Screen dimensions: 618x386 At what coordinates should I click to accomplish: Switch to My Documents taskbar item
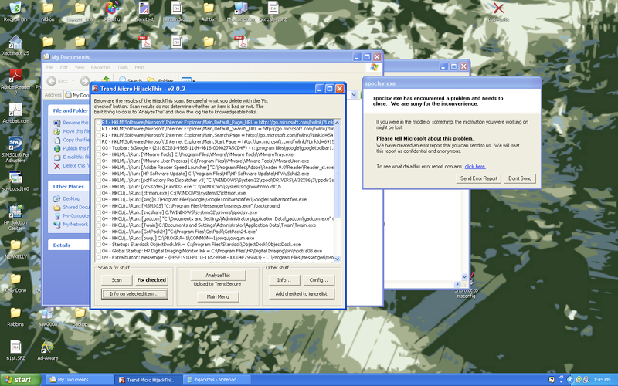[79, 380]
